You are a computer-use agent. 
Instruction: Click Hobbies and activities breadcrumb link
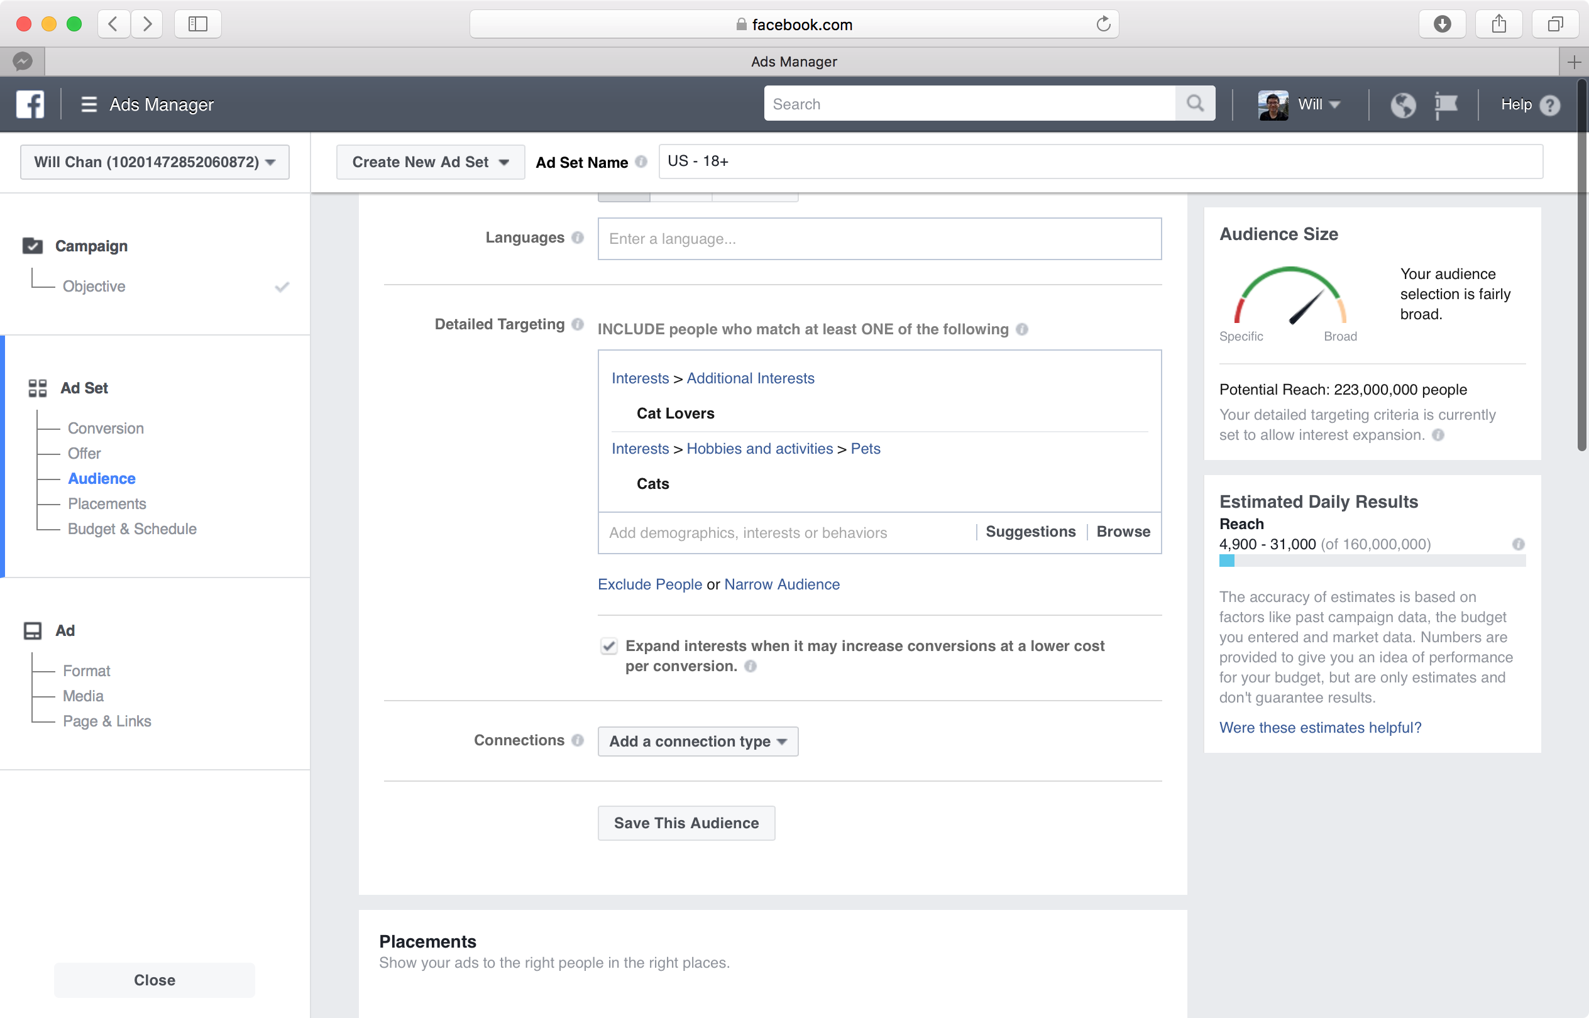[x=760, y=448]
